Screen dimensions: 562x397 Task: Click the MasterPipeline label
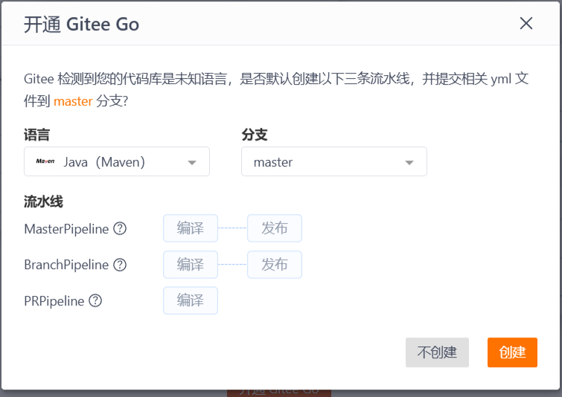pyautogui.click(x=66, y=229)
